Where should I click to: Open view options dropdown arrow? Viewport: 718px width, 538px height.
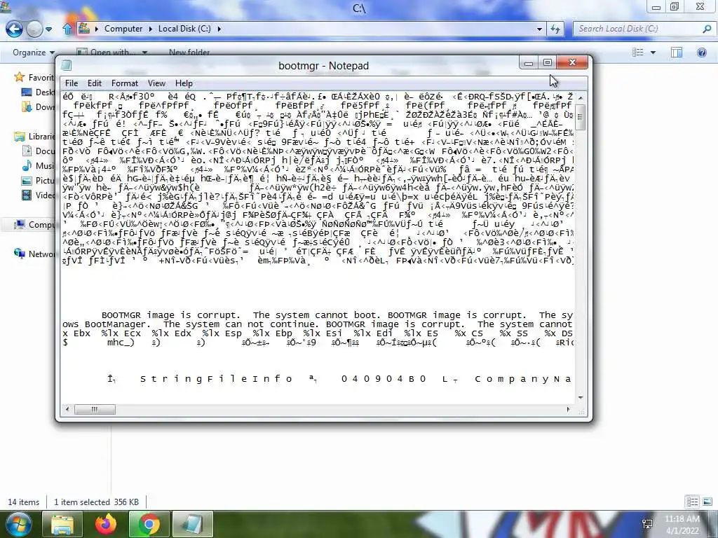click(653, 53)
